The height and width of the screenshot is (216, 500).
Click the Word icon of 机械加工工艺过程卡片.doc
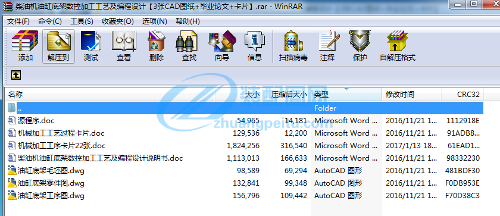click(12, 133)
